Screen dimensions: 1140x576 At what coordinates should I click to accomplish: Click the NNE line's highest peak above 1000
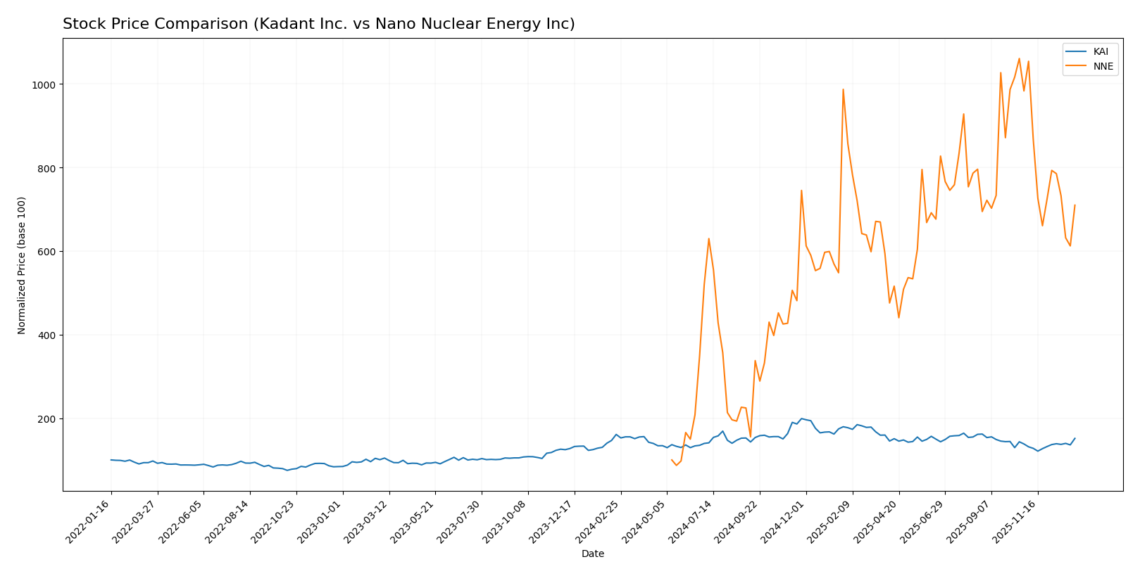tap(1019, 59)
